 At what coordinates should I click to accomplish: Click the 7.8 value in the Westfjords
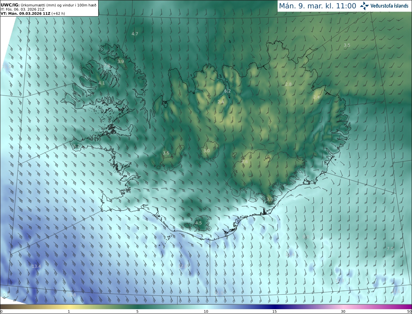tap(107, 66)
